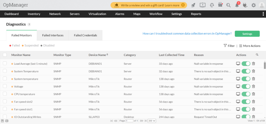Delete the Load Average monitor via trash icon

tap(254, 64)
